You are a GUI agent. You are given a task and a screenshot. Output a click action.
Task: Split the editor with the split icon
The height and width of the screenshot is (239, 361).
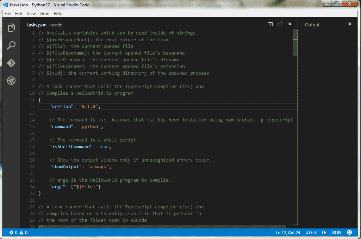[270, 24]
